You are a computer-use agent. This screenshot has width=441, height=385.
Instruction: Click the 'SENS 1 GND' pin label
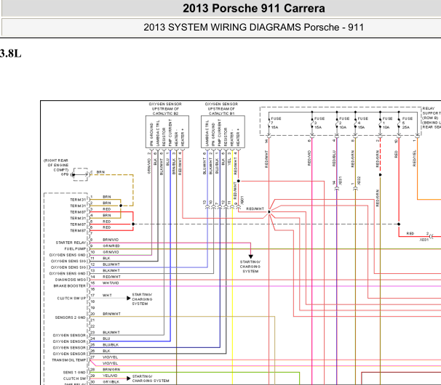point(74,373)
